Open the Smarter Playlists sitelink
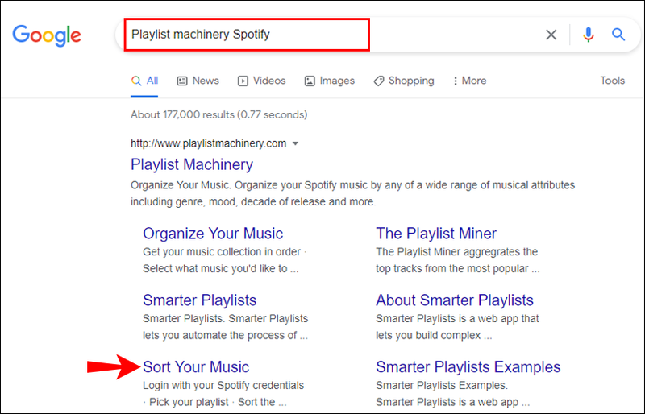This screenshot has width=645, height=414. pos(199,300)
